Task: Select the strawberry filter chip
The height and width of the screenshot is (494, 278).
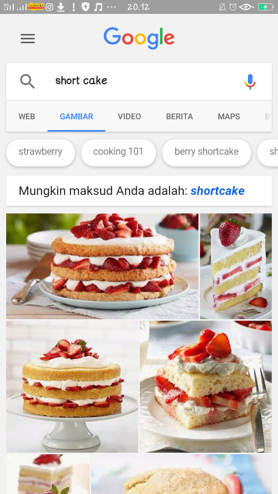Action: pos(41,152)
